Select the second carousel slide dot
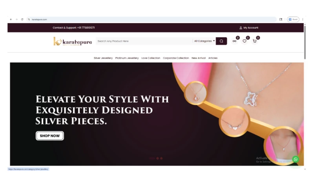 pos(158,159)
